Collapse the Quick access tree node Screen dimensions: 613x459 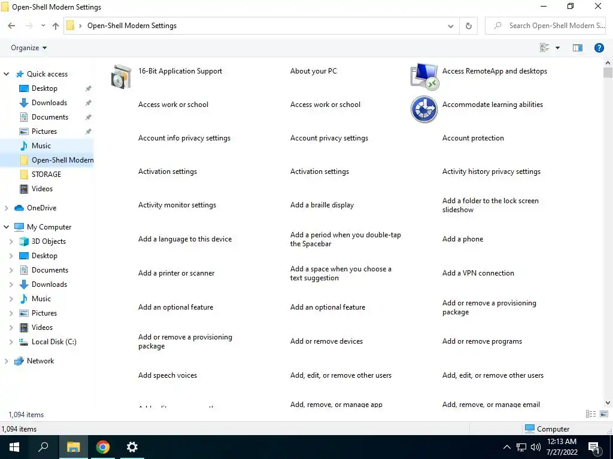pos(6,74)
